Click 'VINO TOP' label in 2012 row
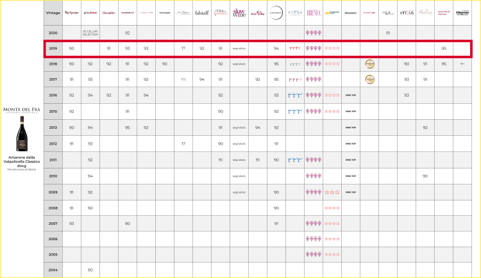Image resolution: width=481 pixels, height=278 pixels. tap(351, 143)
